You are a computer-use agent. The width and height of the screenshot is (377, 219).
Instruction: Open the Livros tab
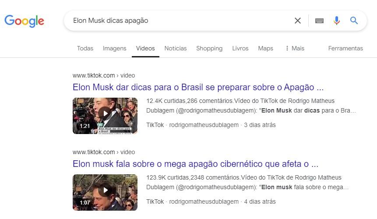click(x=240, y=48)
